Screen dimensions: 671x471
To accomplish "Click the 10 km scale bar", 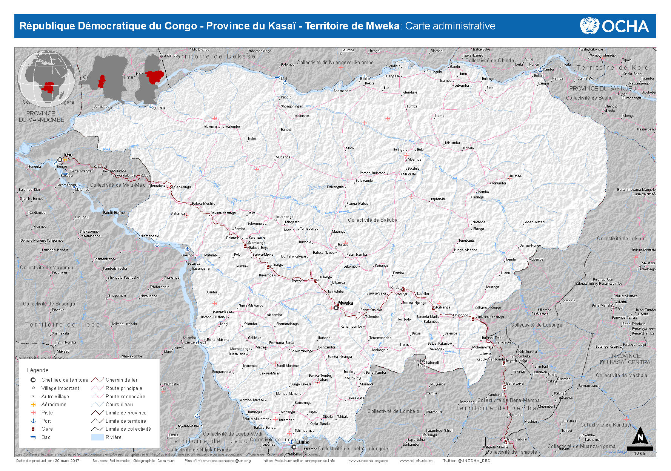I will [x=640, y=449].
